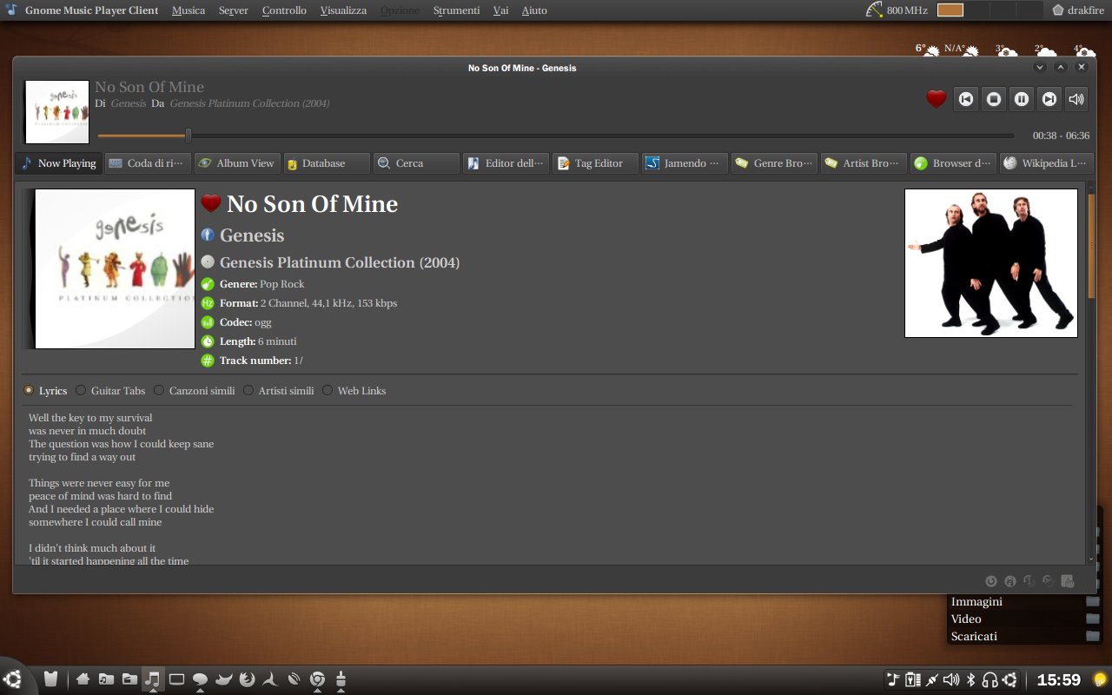Screen dimensions: 1112x695
Task: Launch Firefox from the dock
Action: [248, 679]
